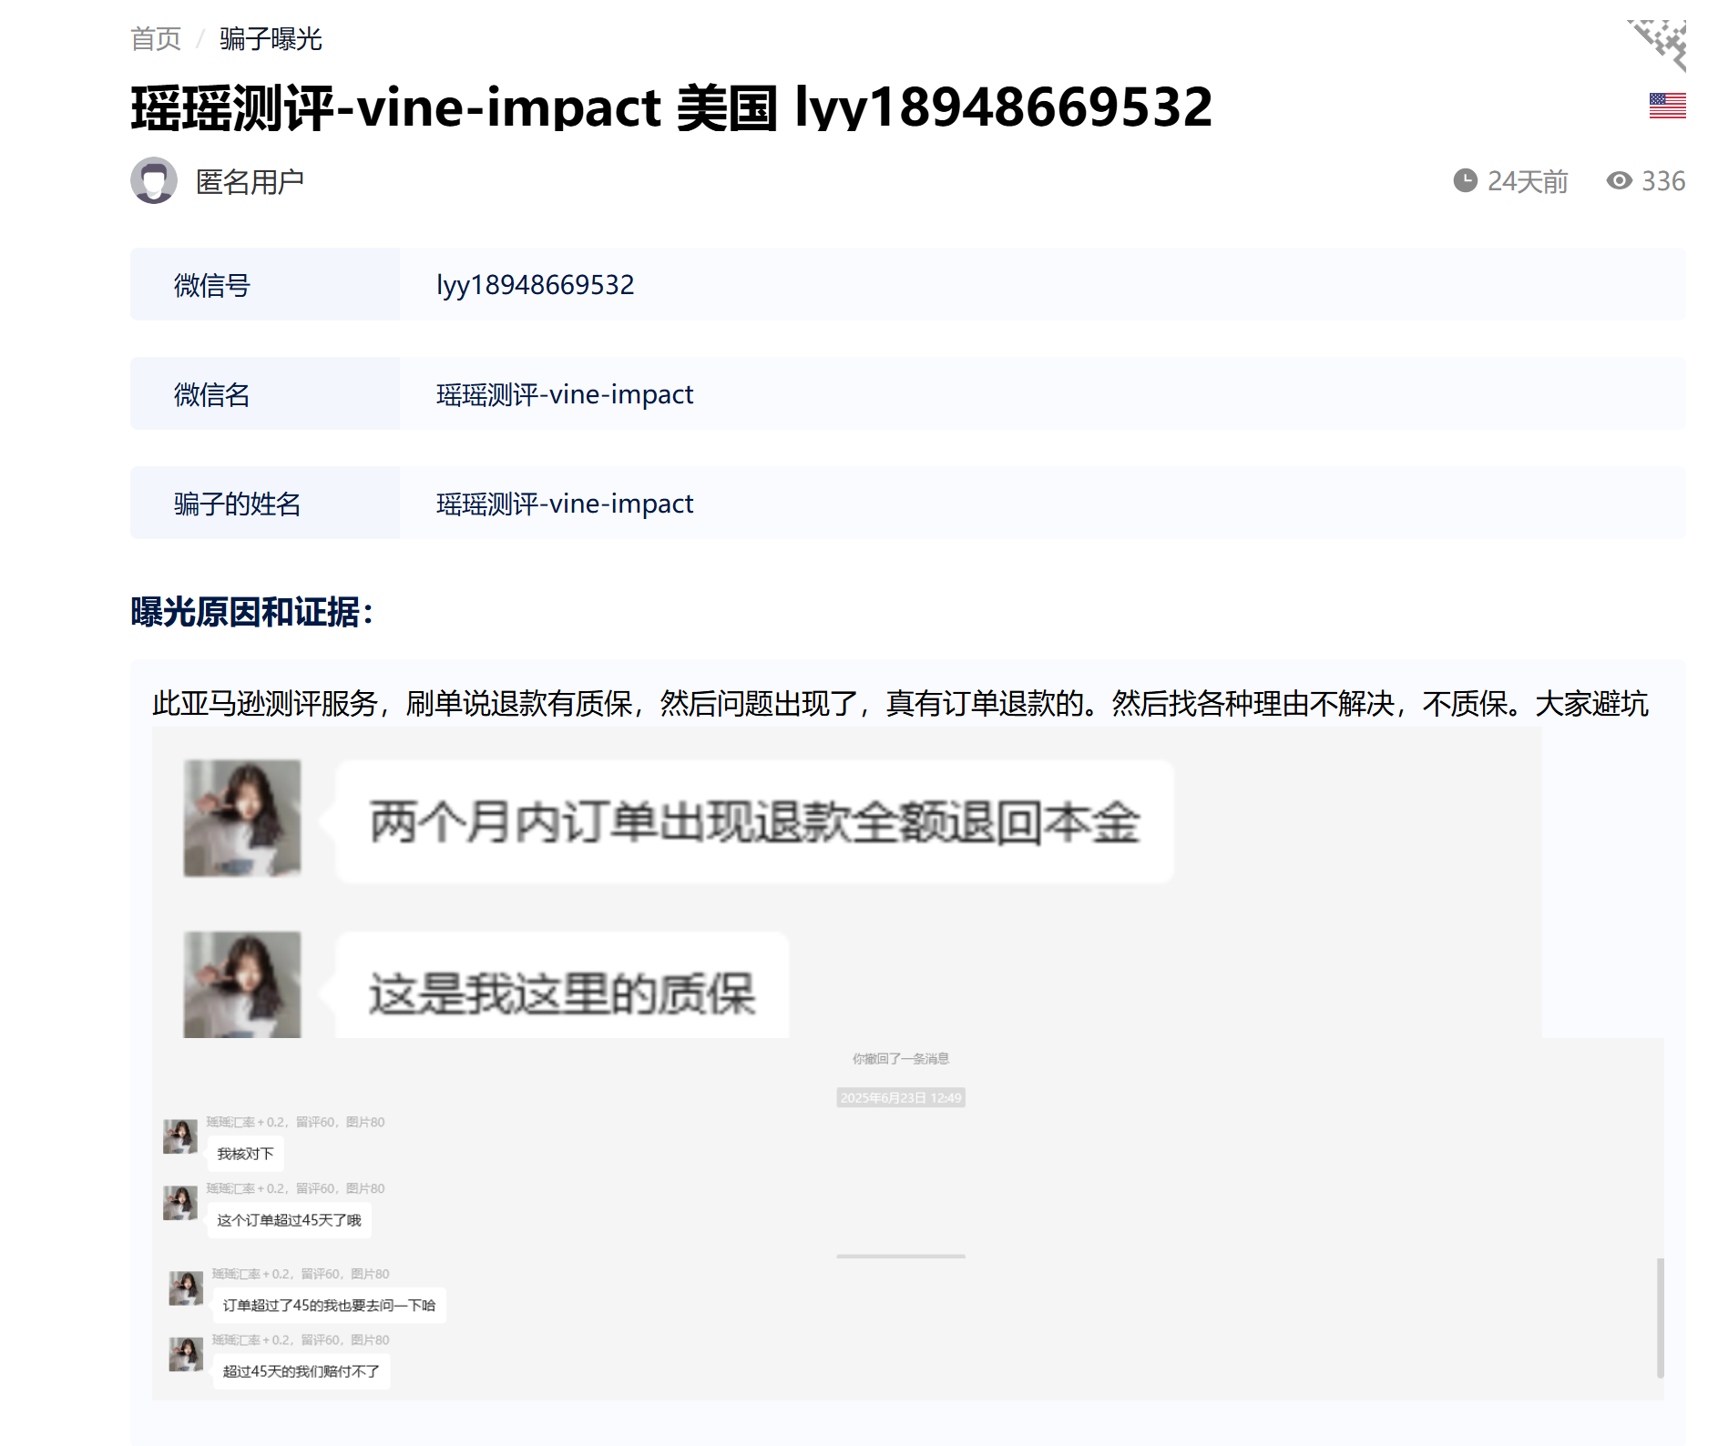This screenshot has width=1718, height=1446.
Task: Click the description text starting 此亚马逊测评服务
Action: pos(900,704)
